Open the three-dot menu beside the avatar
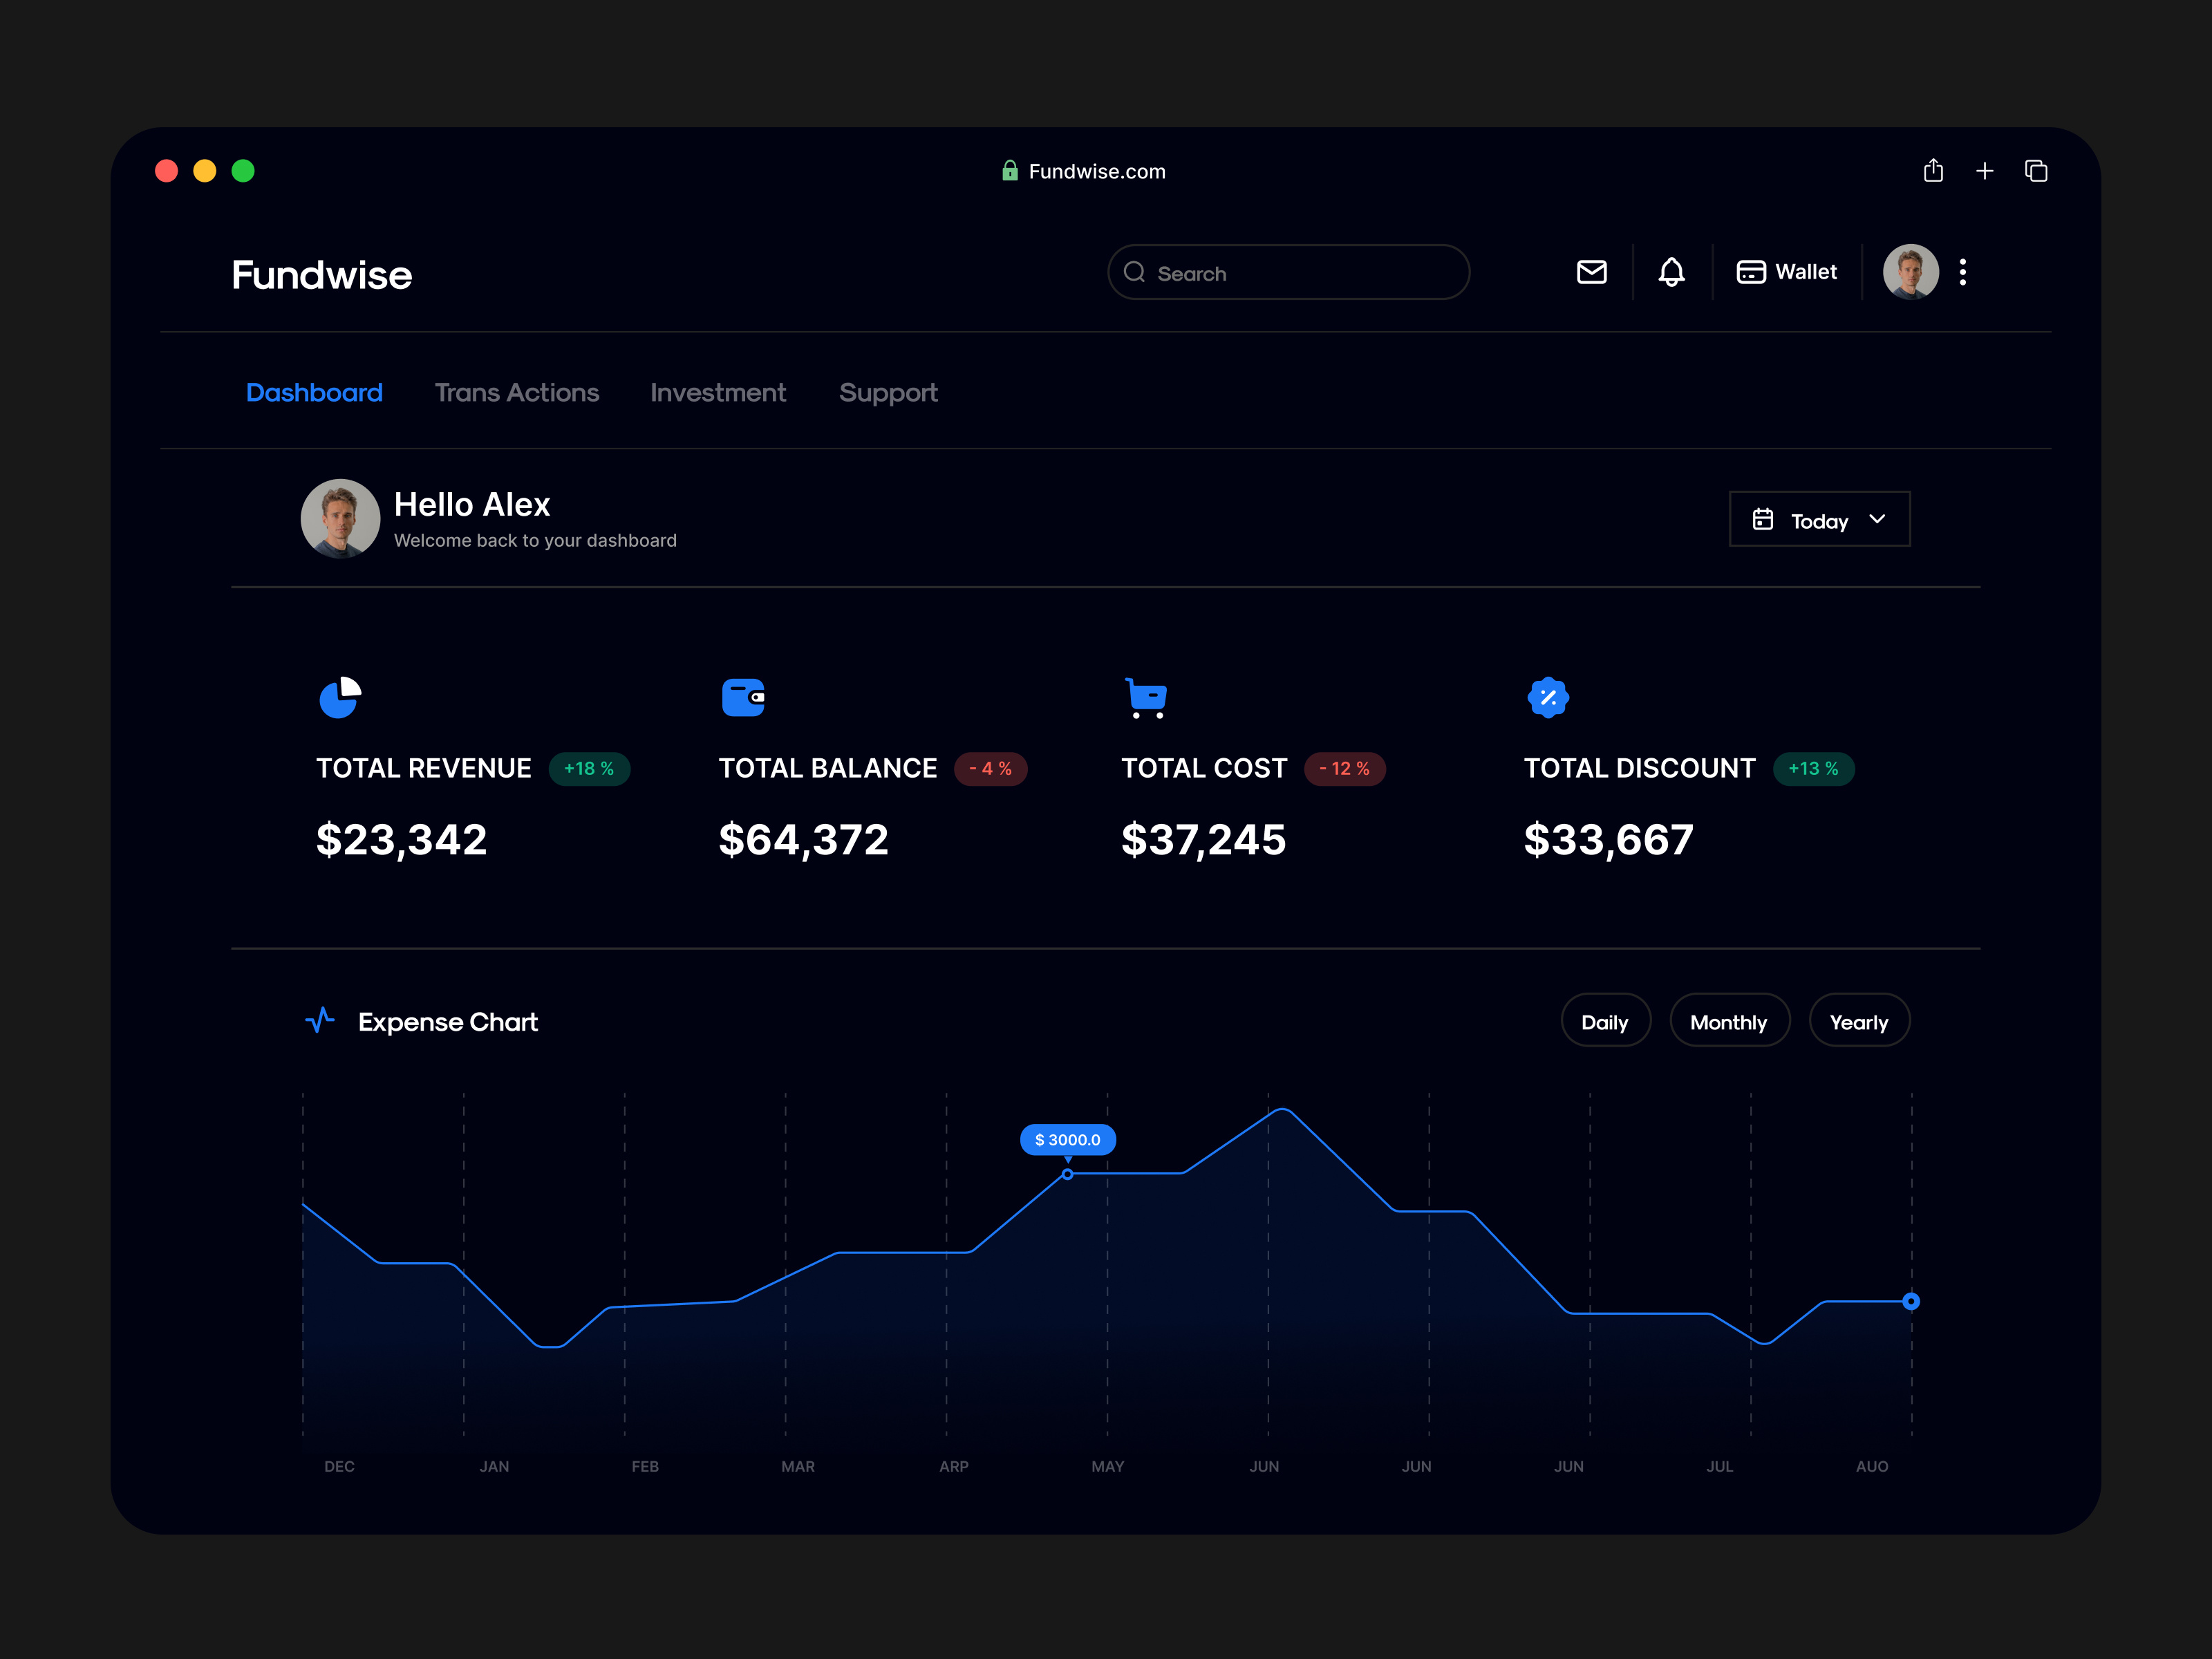 (1963, 272)
